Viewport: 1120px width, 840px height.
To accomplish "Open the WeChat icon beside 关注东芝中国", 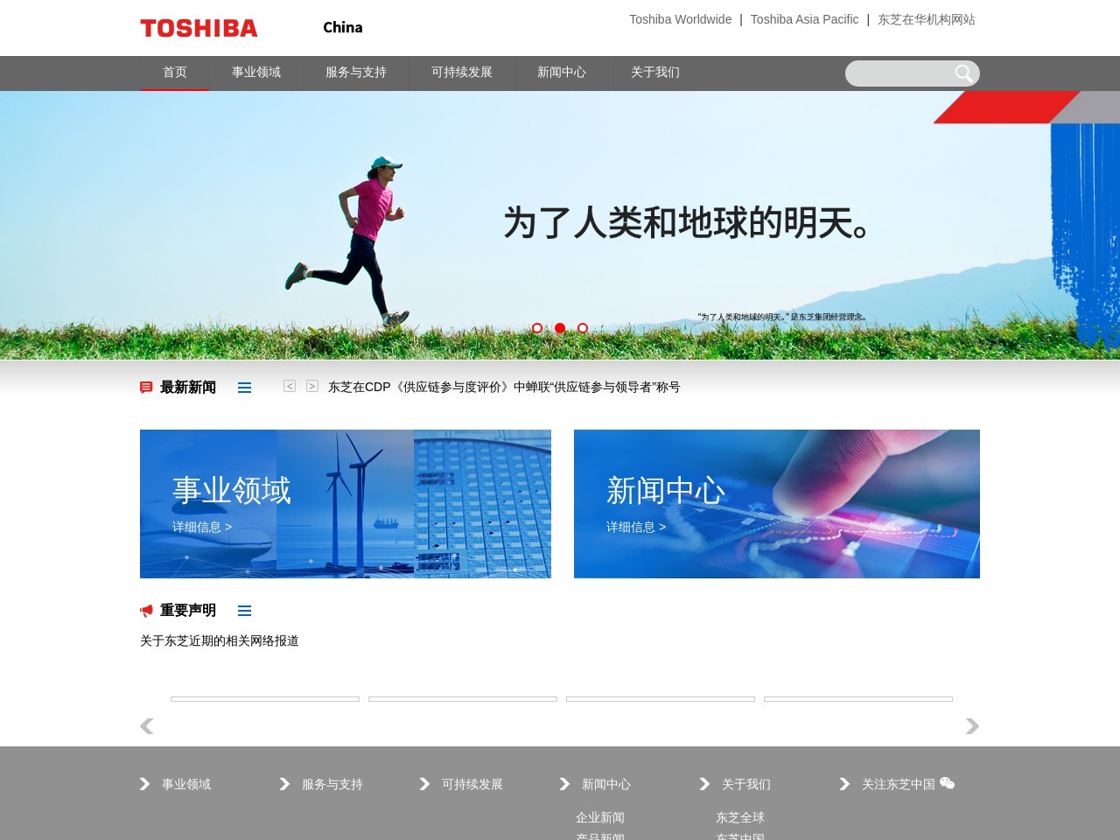I will click(947, 784).
